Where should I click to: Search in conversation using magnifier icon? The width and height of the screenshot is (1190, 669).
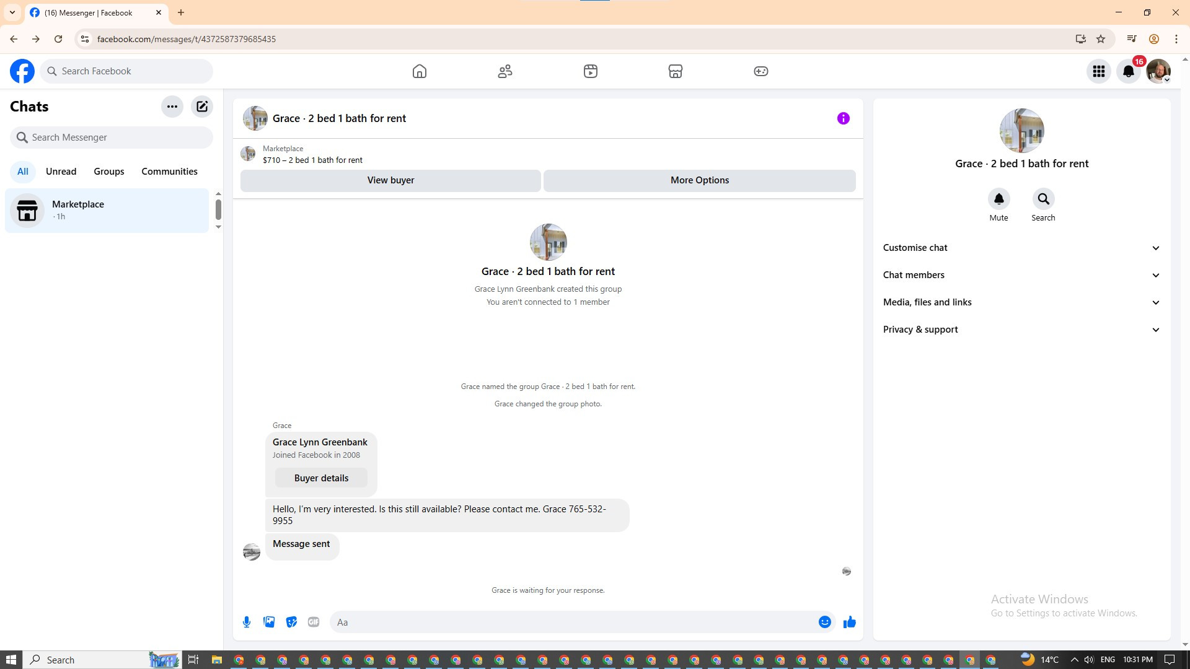(1044, 199)
